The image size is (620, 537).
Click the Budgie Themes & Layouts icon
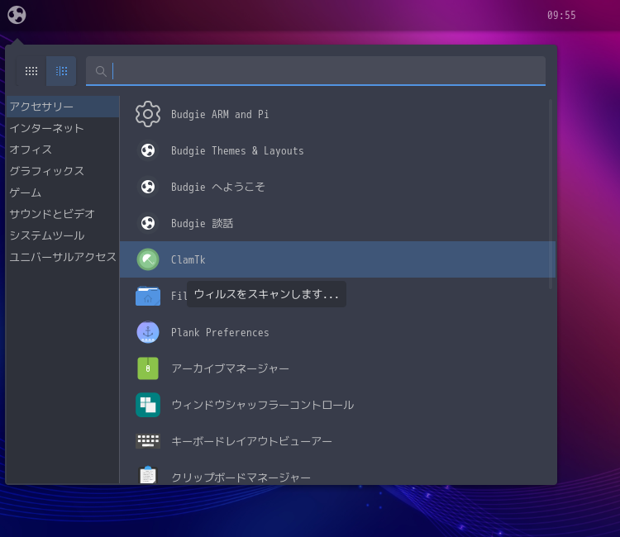click(148, 150)
